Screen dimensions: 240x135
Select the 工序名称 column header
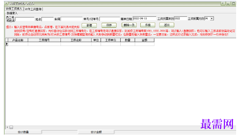[x=76, y=40]
